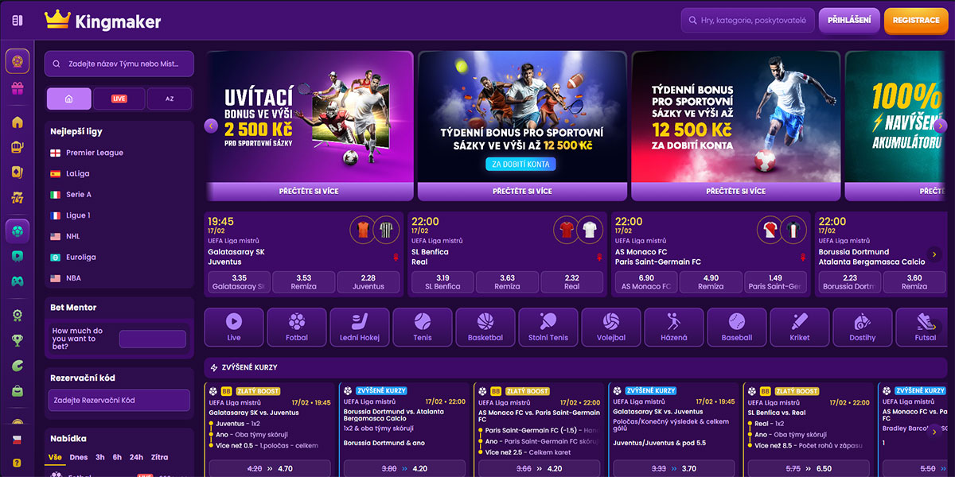Pick Remiza odds 3.53 for Galatasaray match

(303, 282)
